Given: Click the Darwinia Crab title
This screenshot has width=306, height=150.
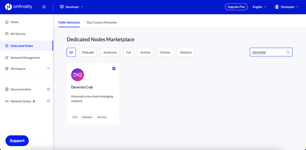Looking at the screenshot, I should [x=82, y=87].
